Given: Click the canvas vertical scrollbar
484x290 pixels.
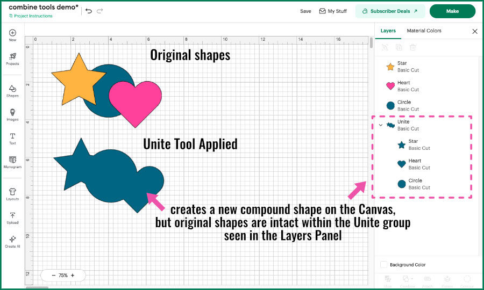Looking at the screenshot, I should click(x=371, y=43).
